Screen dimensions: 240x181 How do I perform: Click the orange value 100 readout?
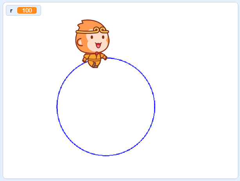click(27, 11)
